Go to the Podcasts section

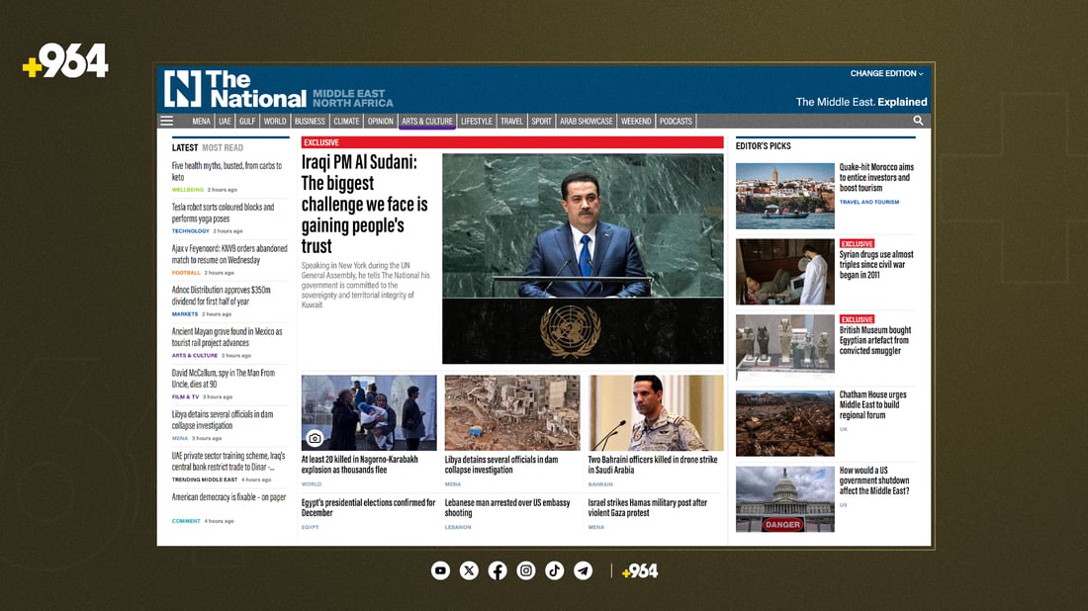(x=676, y=122)
